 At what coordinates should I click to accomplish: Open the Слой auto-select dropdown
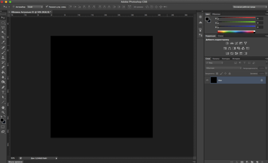(35, 7)
